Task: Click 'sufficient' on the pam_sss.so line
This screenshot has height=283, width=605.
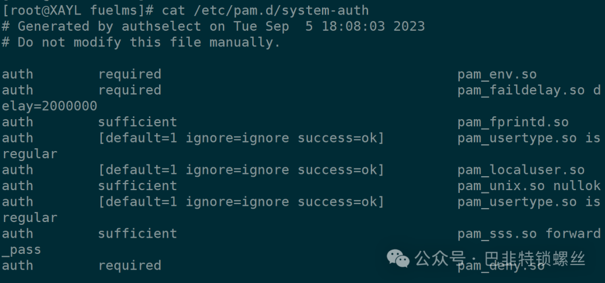Action: click(137, 234)
